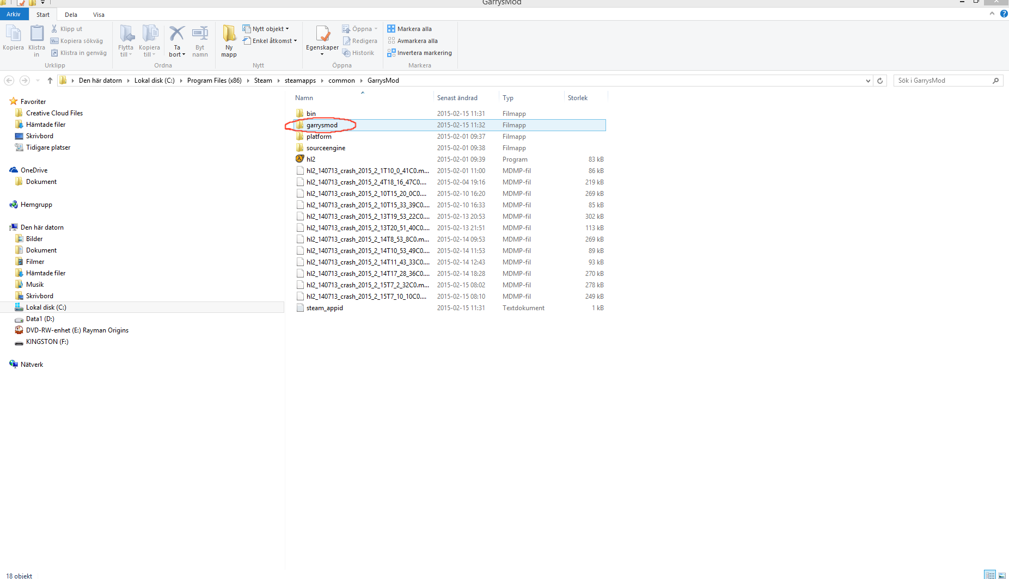The width and height of the screenshot is (1009, 579).
Task: Open Creative Cloud Files in Favoriter
Action: tap(54, 113)
